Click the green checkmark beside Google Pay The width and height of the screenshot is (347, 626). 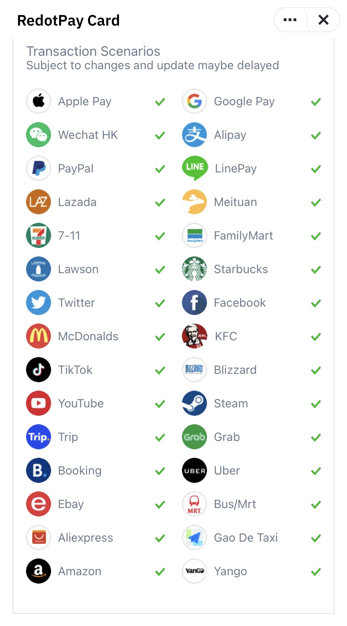pos(316,102)
